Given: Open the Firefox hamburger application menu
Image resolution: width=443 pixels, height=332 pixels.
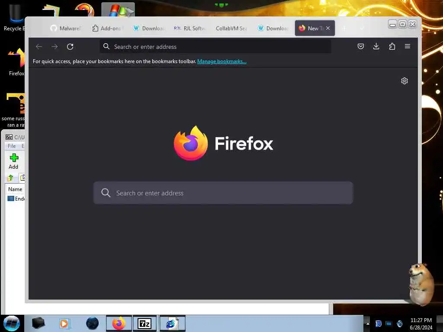Looking at the screenshot, I should tap(408, 46).
